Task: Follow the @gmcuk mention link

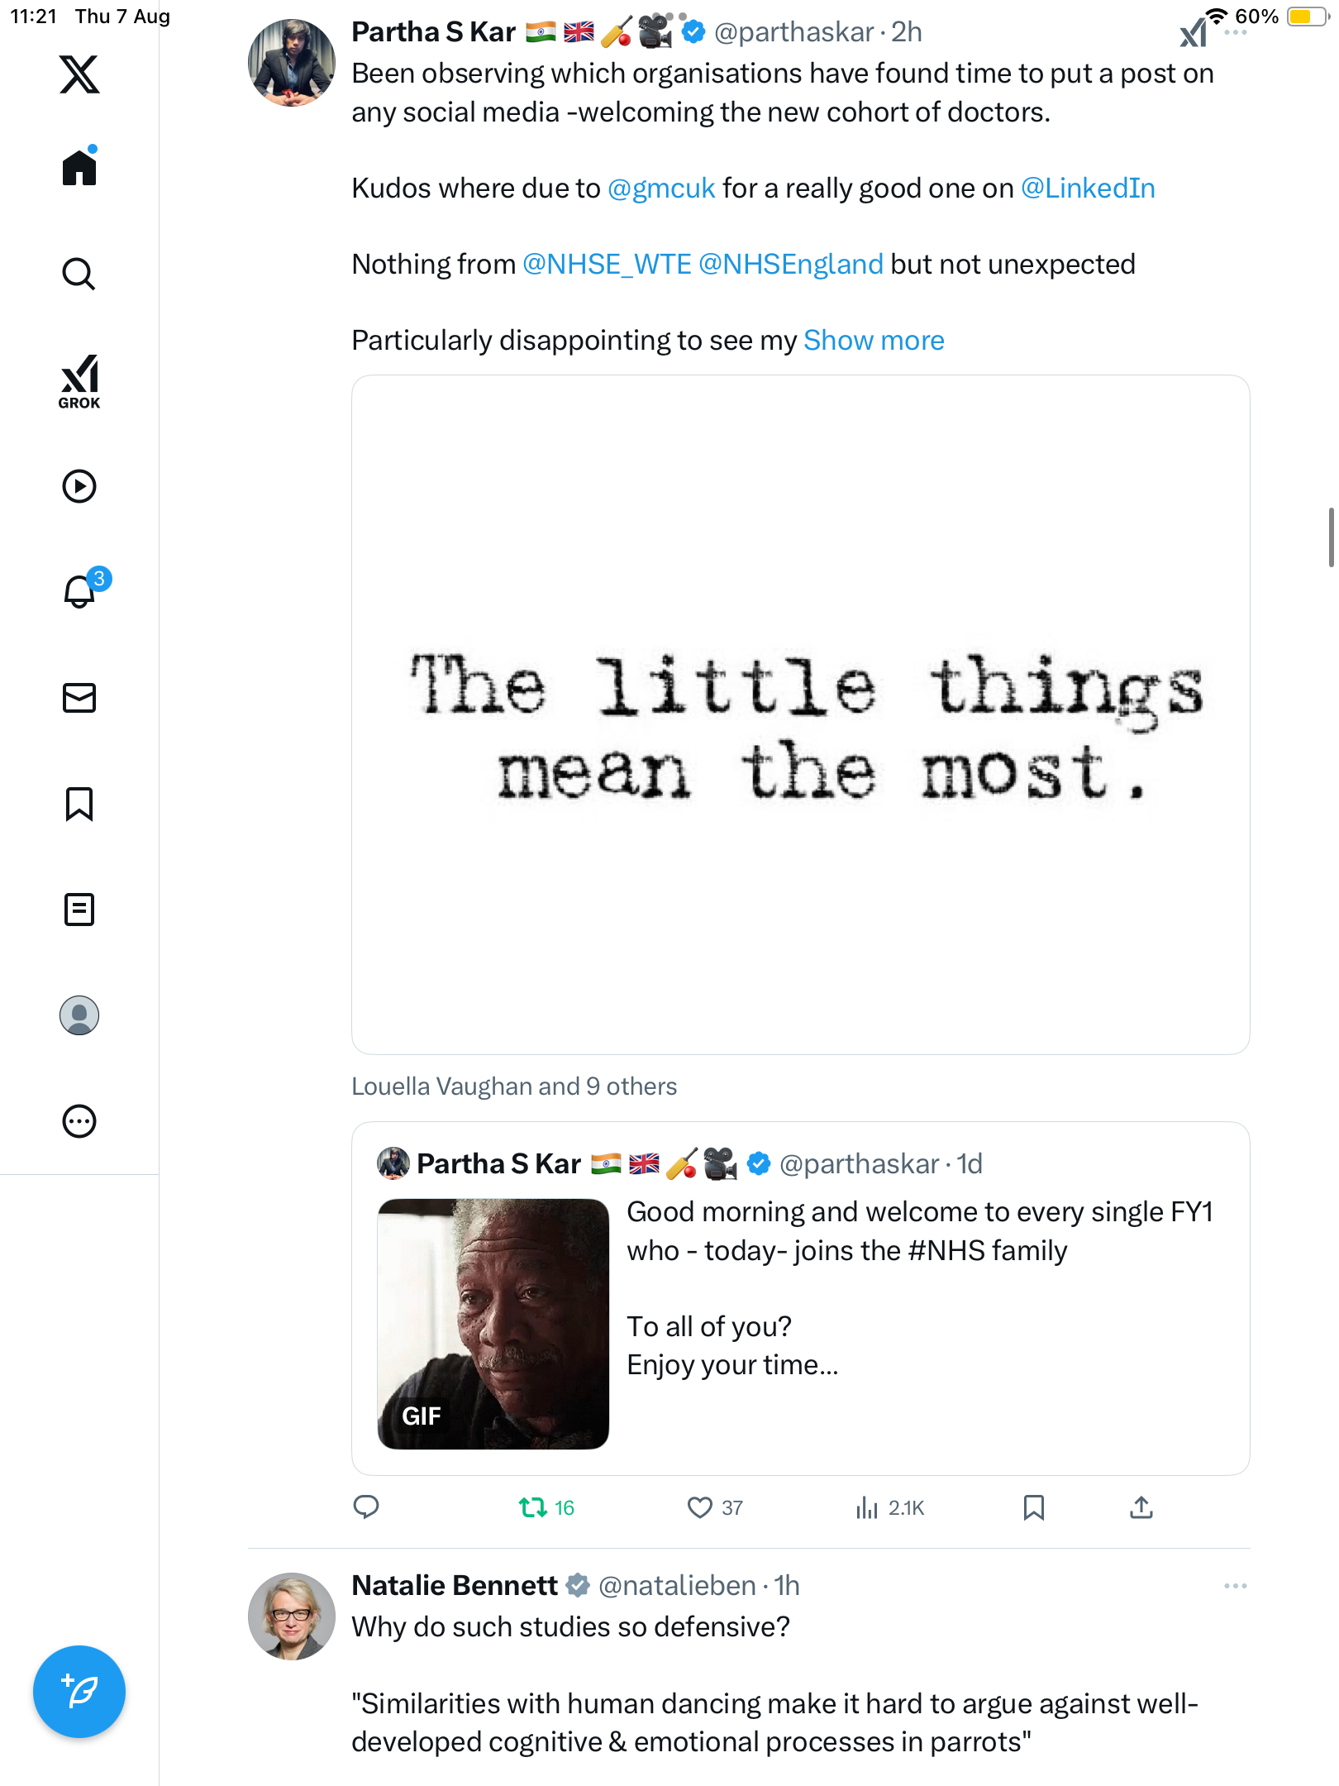Action: pos(661,189)
